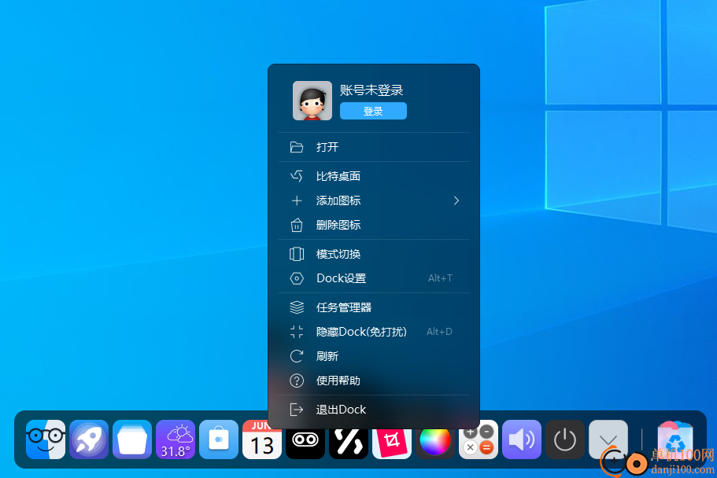717x478 pixels.
Task: Click the folder icon beside 打开
Action: 297,147
